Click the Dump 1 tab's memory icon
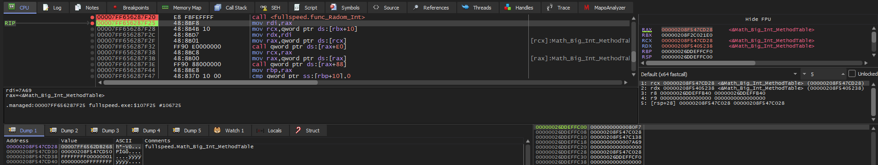The image size is (878, 165). click(x=12, y=130)
